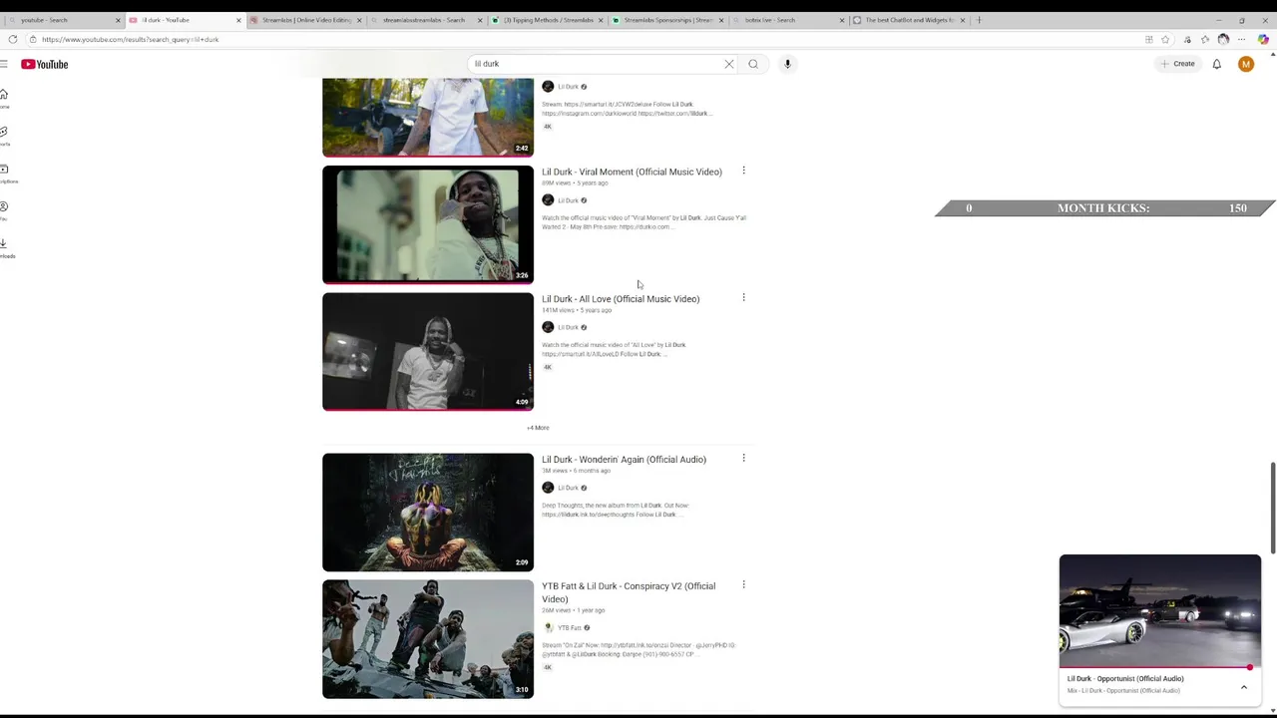Open the browser favorites list
The image size is (1277, 718).
click(1205, 39)
